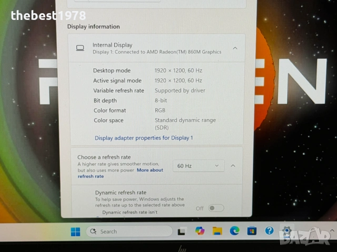Click the '8-bit' bit depth value
The height and width of the screenshot is (252, 337).
[x=161, y=100]
